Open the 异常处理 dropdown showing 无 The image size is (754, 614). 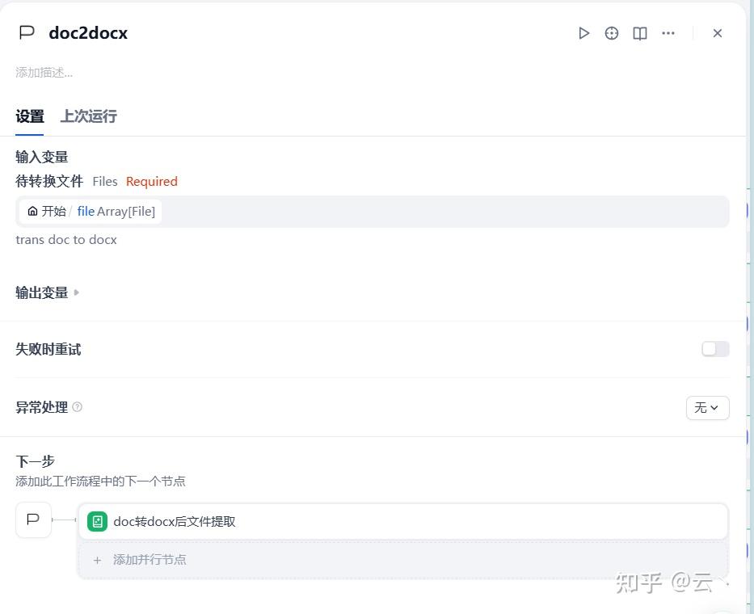pos(707,408)
